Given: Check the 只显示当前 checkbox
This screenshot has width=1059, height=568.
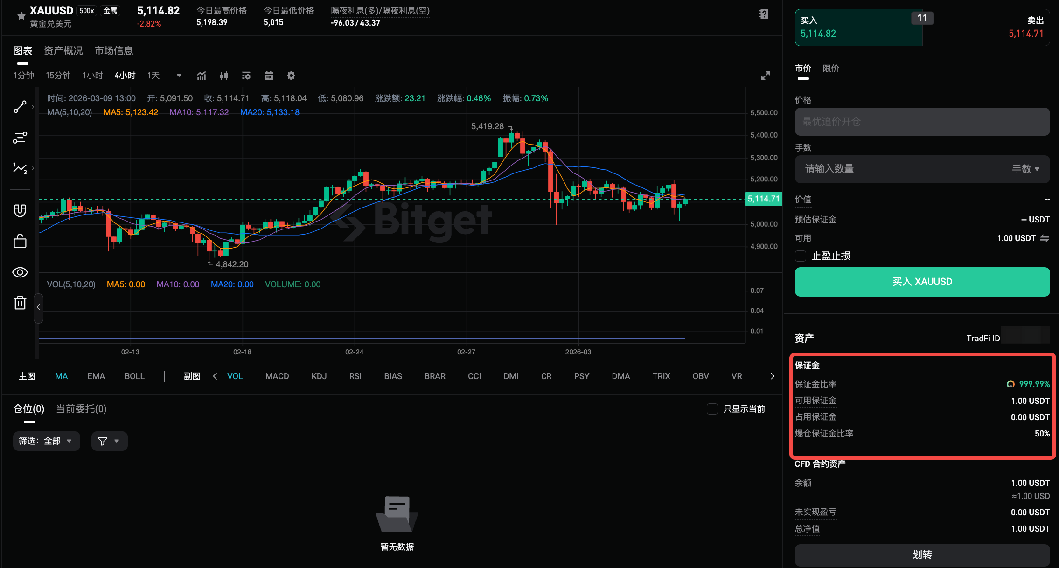Looking at the screenshot, I should pos(712,409).
